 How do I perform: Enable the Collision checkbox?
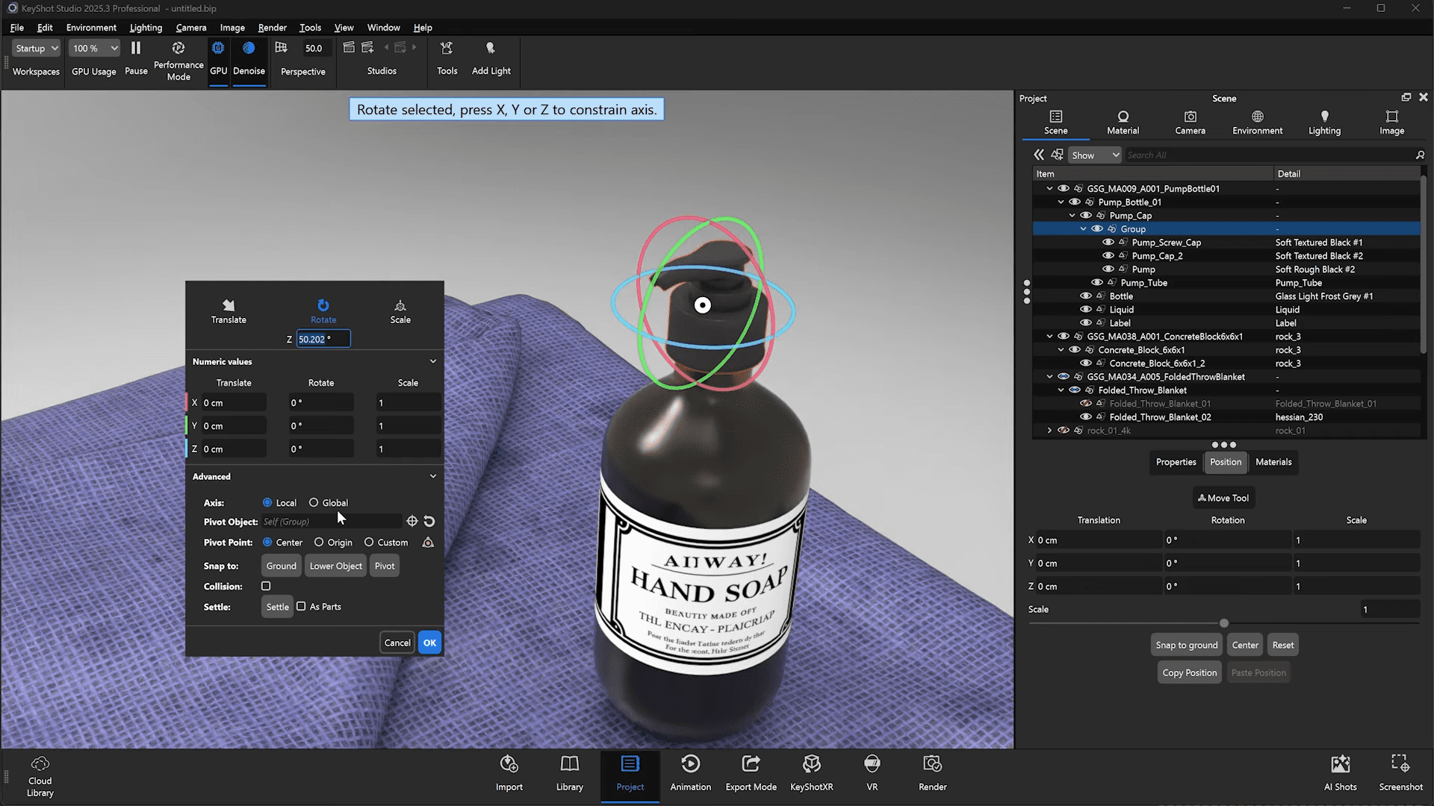pos(266,587)
